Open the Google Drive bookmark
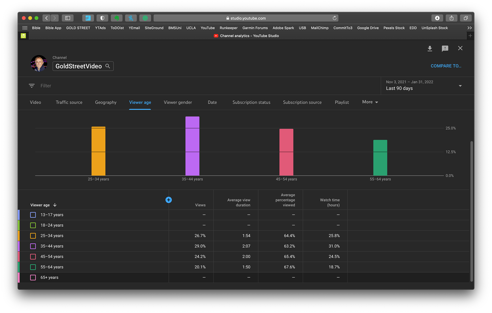This screenshot has width=492, height=313. coord(368,28)
